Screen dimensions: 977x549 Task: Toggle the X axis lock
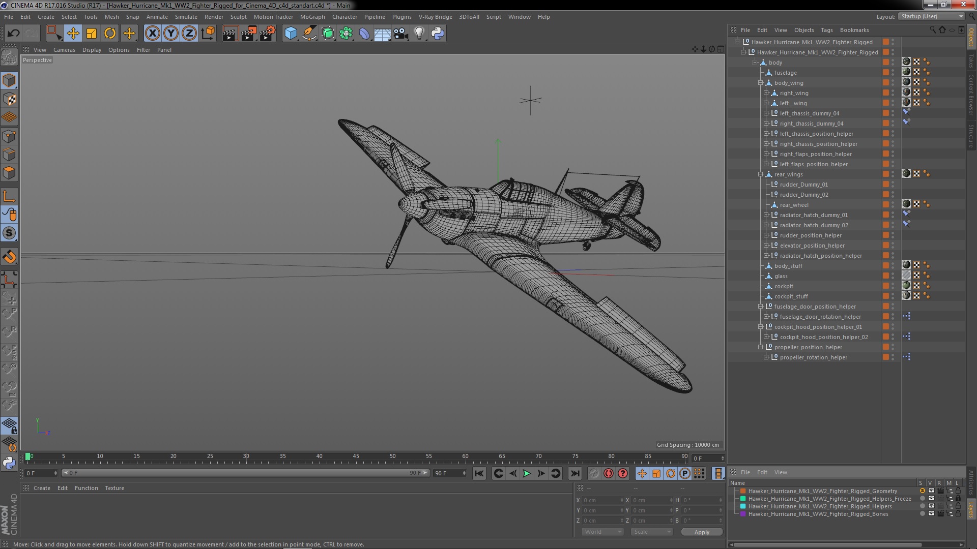(x=152, y=34)
